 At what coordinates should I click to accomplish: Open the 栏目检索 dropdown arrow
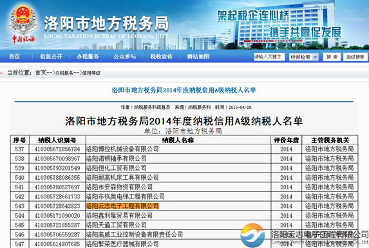click(315, 57)
